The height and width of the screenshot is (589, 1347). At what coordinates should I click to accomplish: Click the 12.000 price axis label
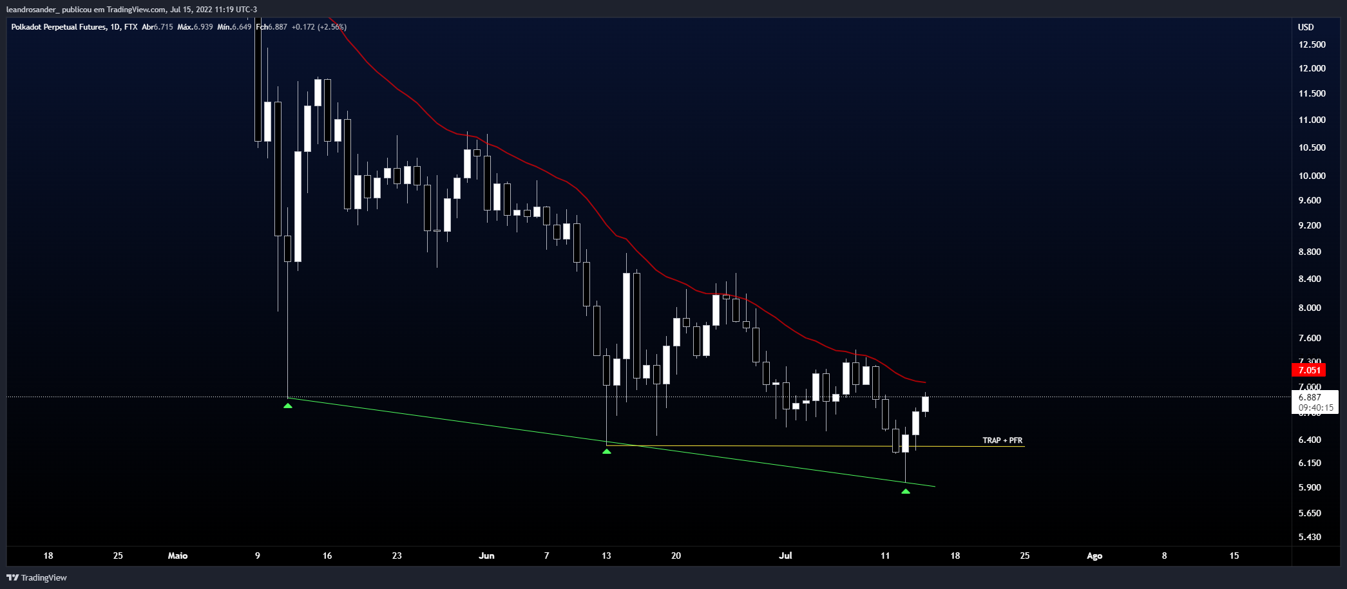click(1312, 68)
